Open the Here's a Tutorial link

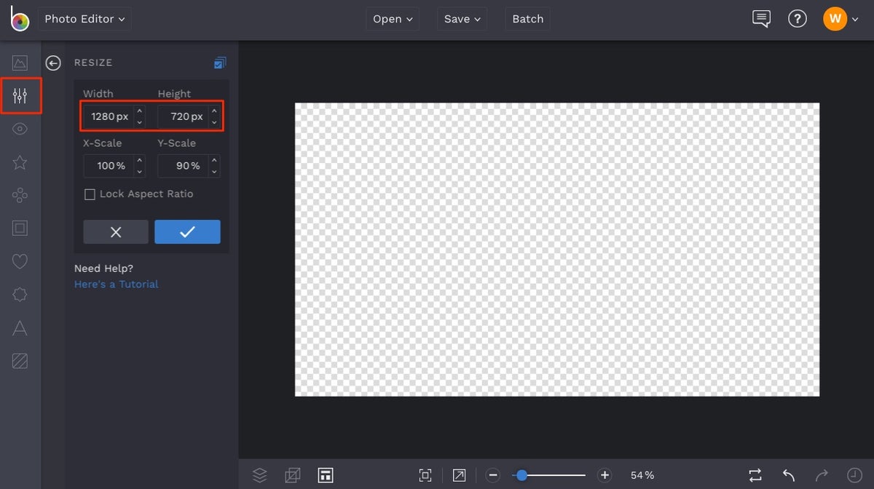pos(116,284)
